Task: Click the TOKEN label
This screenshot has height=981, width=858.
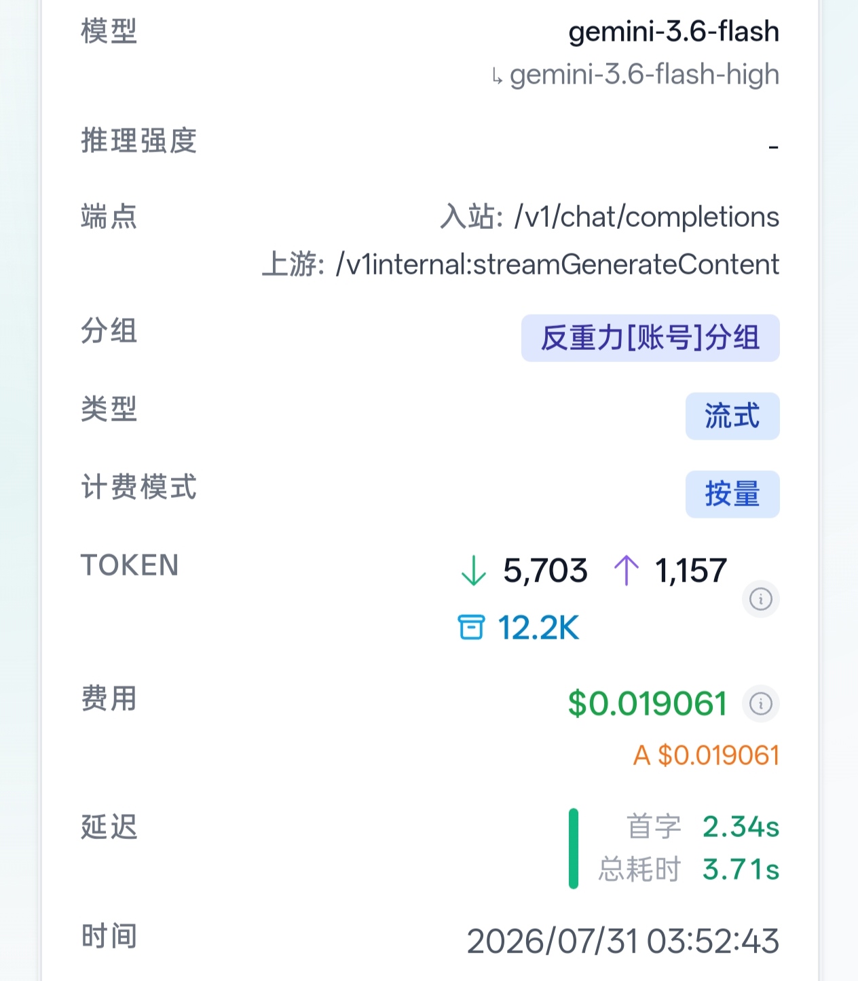Action: click(130, 565)
